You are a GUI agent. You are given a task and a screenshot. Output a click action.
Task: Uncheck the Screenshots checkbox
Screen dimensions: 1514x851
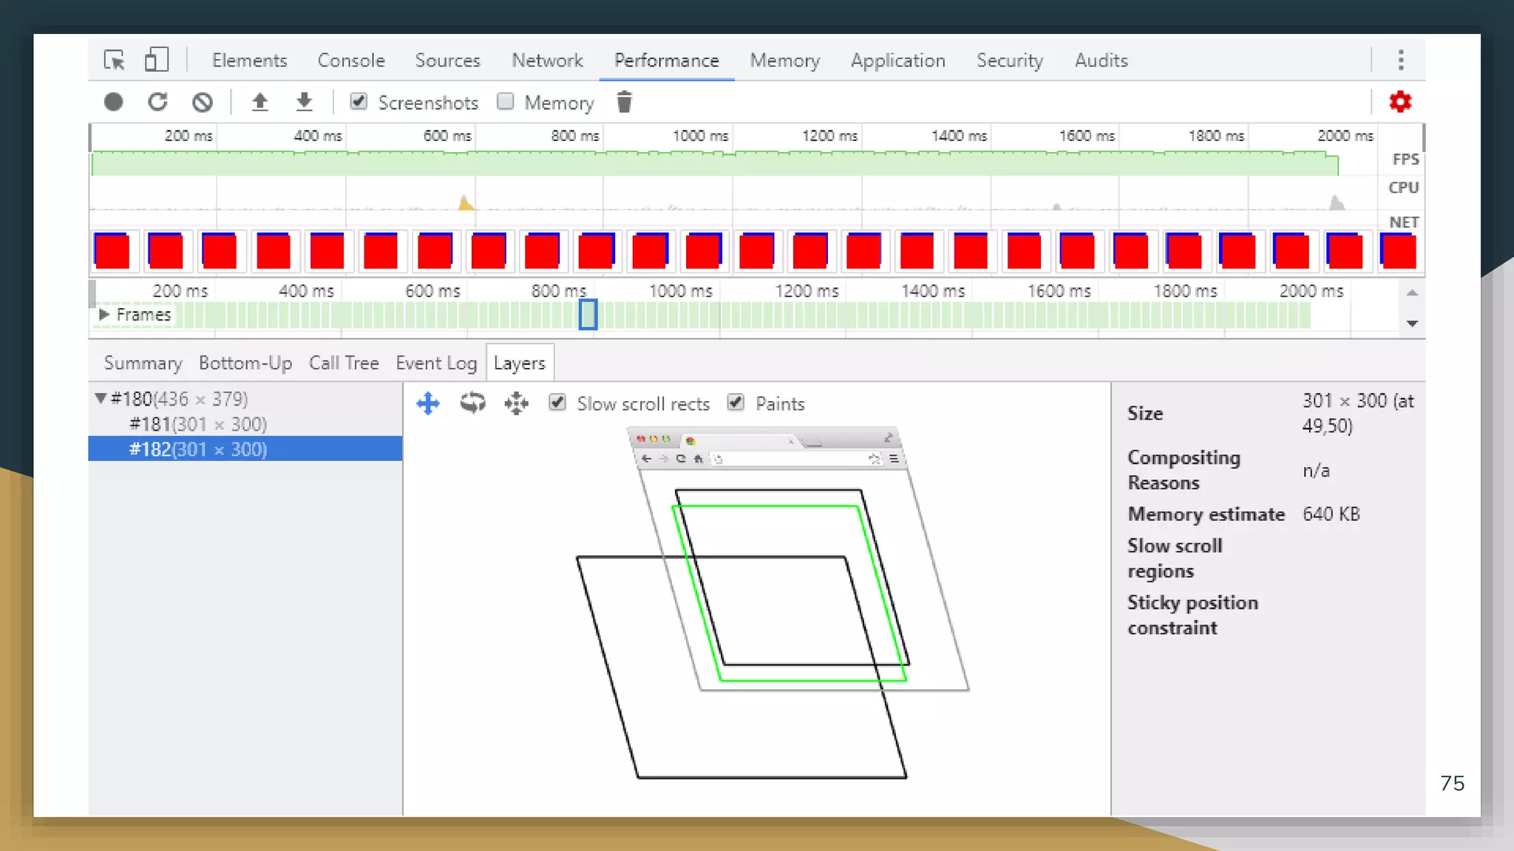[x=359, y=102]
